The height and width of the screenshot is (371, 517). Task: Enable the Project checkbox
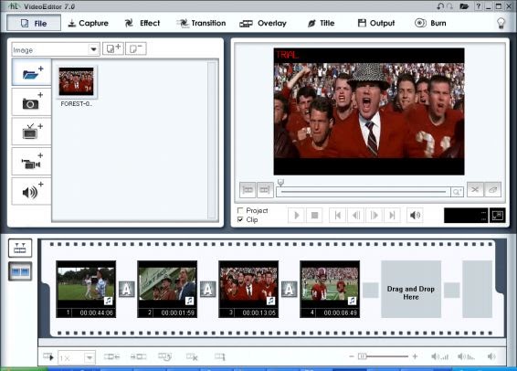pos(240,210)
